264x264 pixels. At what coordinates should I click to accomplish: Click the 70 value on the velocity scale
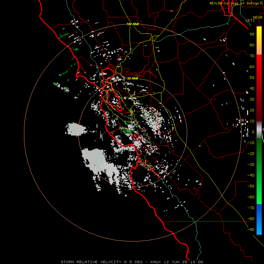point(252,56)
